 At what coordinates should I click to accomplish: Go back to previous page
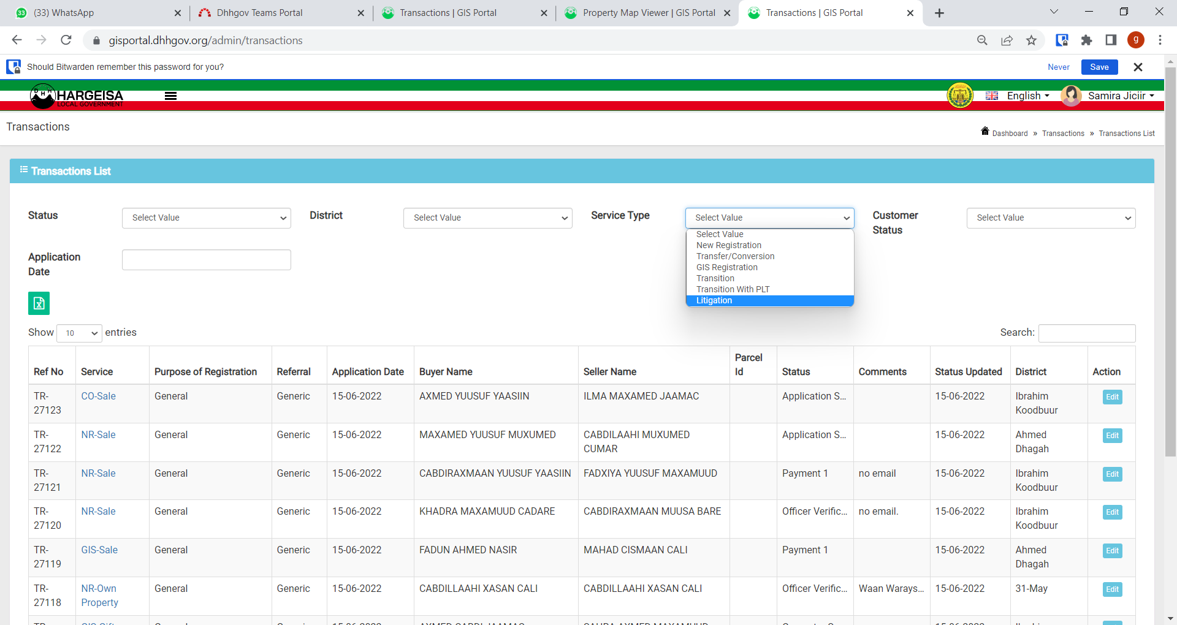[17, 40]
